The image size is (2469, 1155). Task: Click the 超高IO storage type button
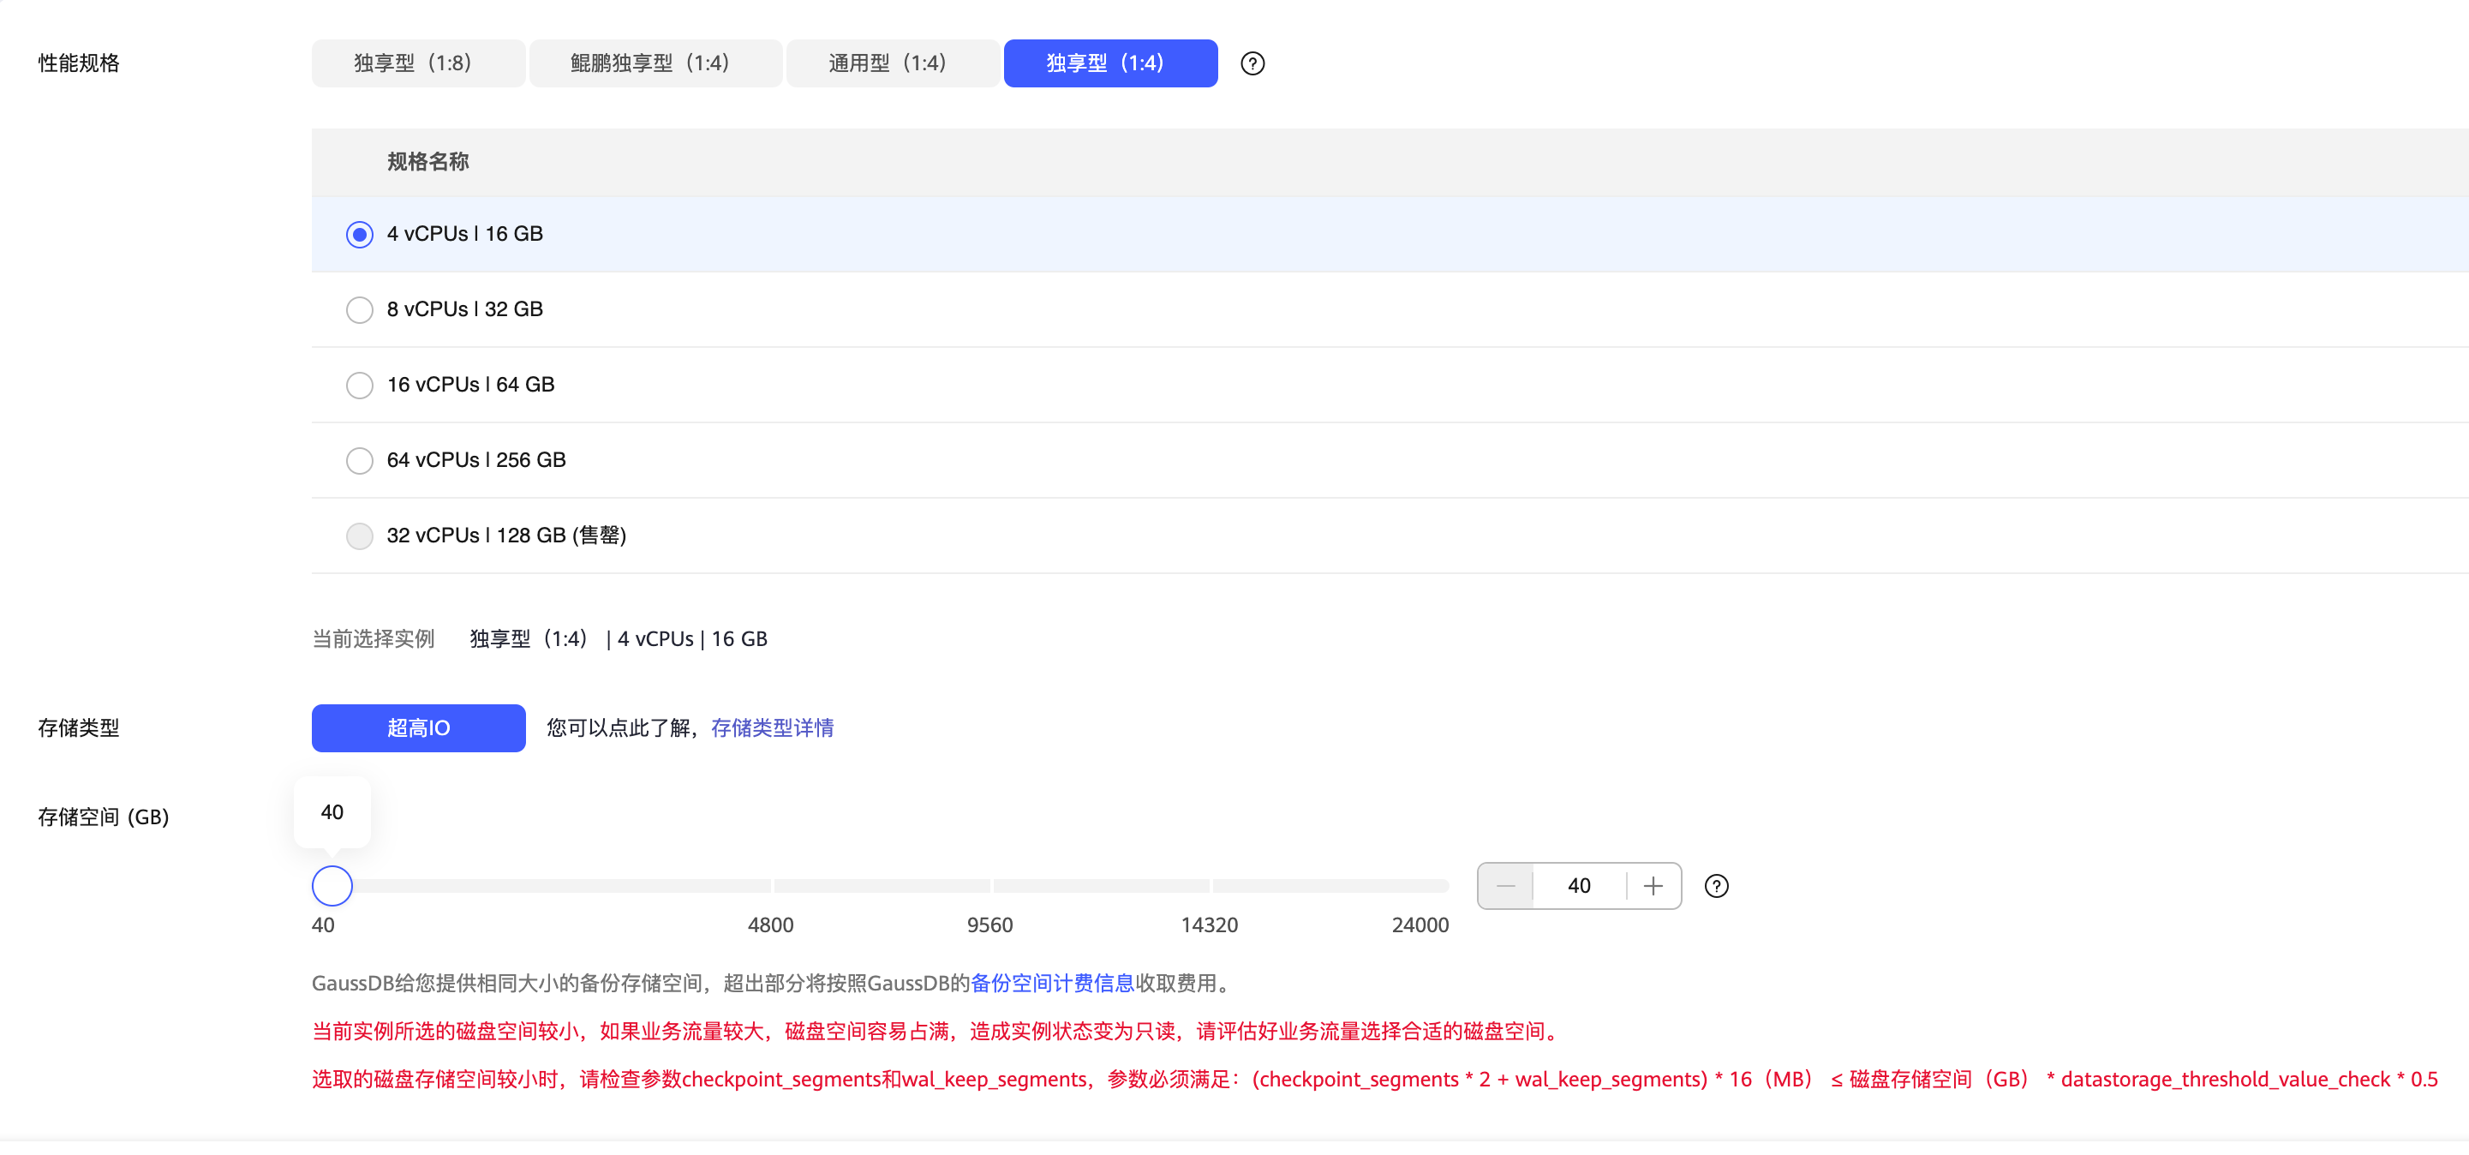click(x=418, y=727)
